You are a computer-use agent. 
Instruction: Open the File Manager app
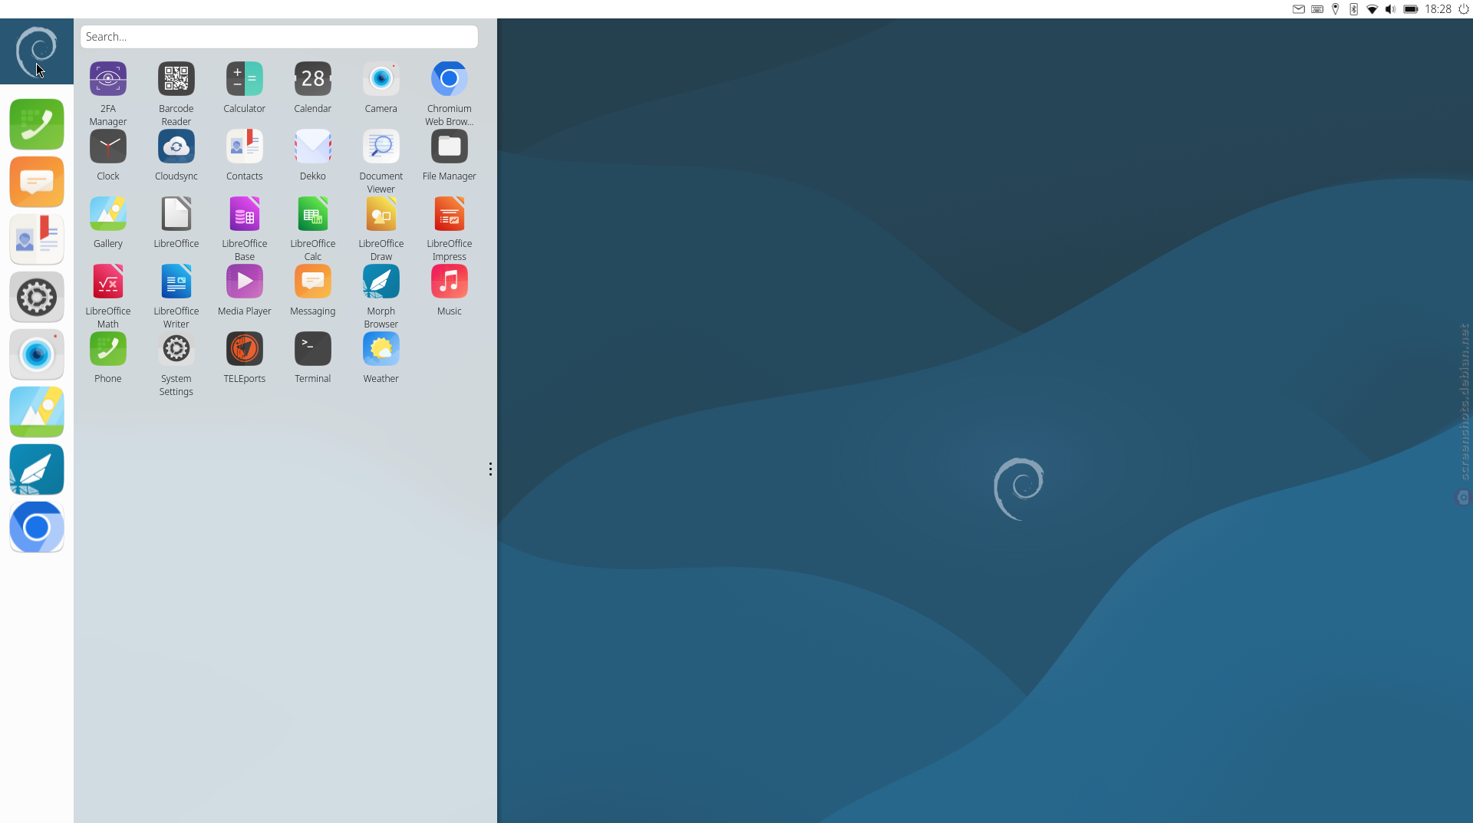(x=450, y=146)
